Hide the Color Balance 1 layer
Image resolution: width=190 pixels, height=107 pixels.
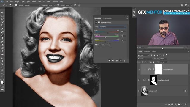(x=139, y=69)
